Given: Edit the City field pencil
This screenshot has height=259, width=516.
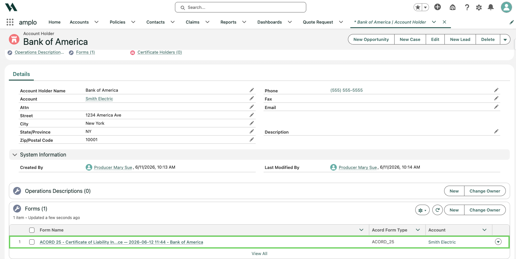Looking at the screenshot, I should click(x=252, y=123).
